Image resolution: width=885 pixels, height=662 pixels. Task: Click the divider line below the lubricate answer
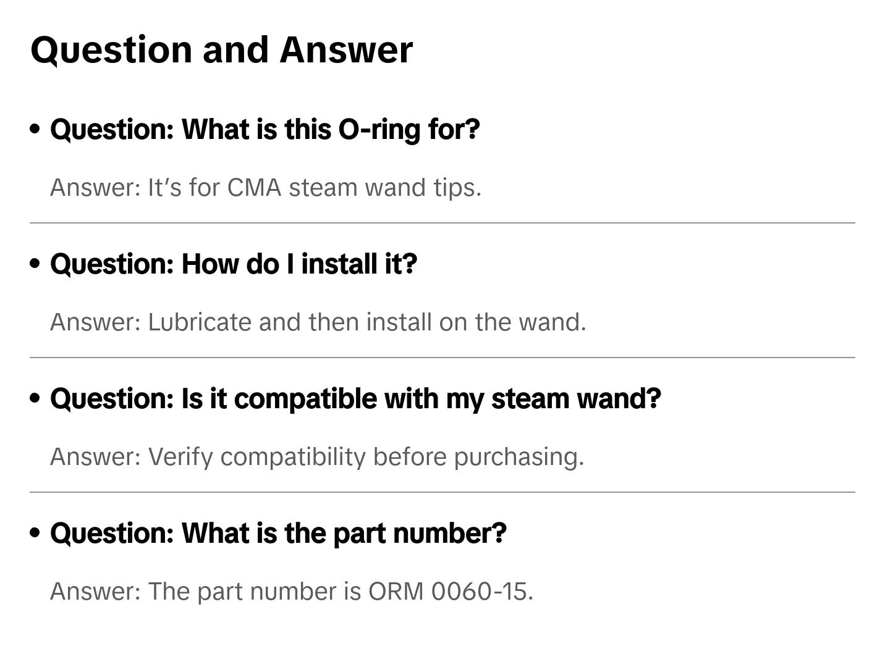coord(442,358)
